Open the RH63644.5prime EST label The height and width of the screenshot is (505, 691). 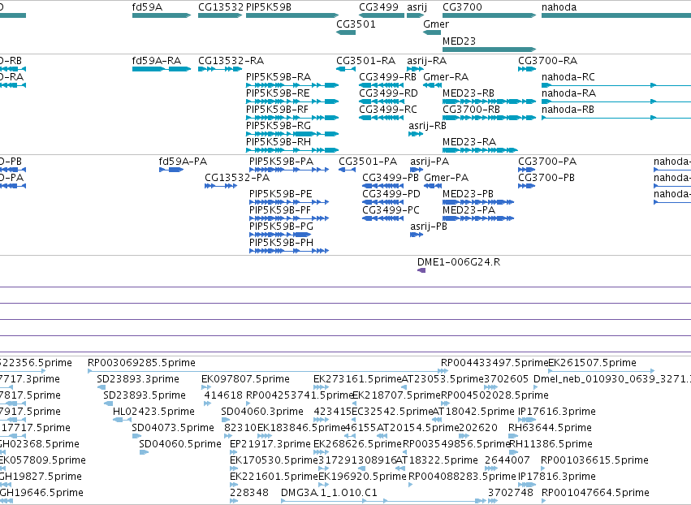point(550,428)
